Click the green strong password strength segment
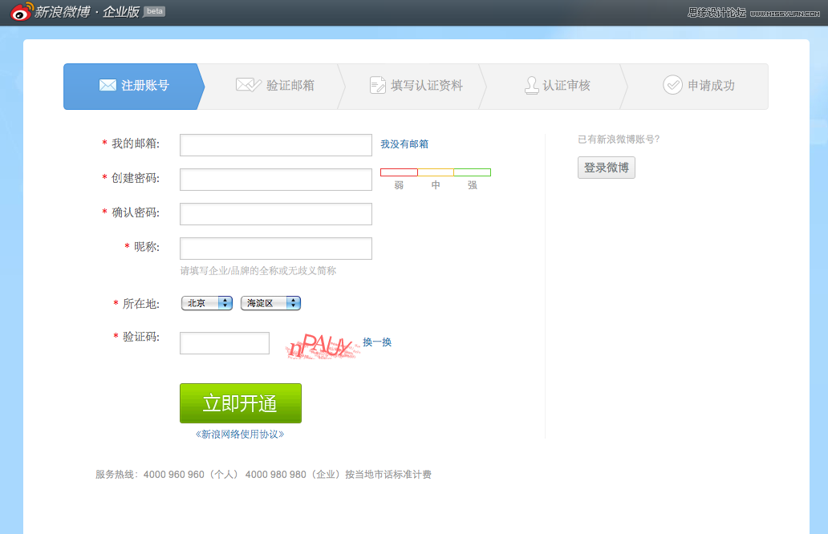Viewport: 828px width, 534px height. [472, 172]
